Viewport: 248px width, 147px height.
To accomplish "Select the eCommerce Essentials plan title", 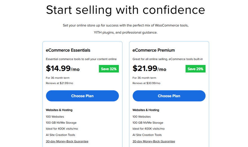I will click(x=68, y=50).
